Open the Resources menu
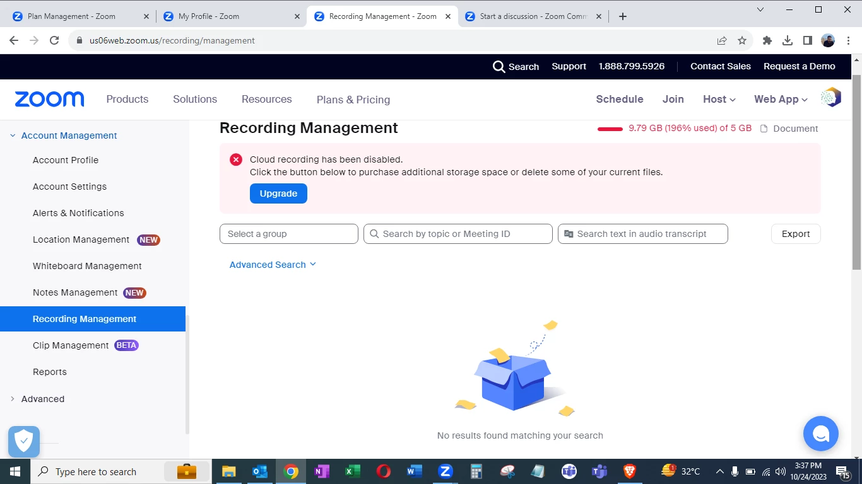 coord(266,99)
